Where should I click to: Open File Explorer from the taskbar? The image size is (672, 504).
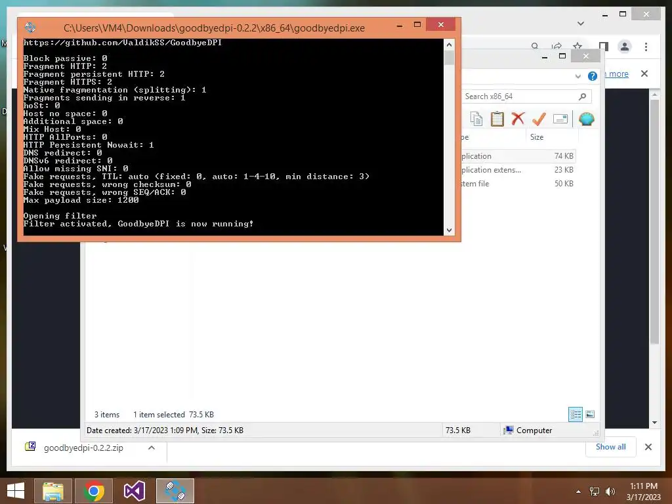(52, 491)
